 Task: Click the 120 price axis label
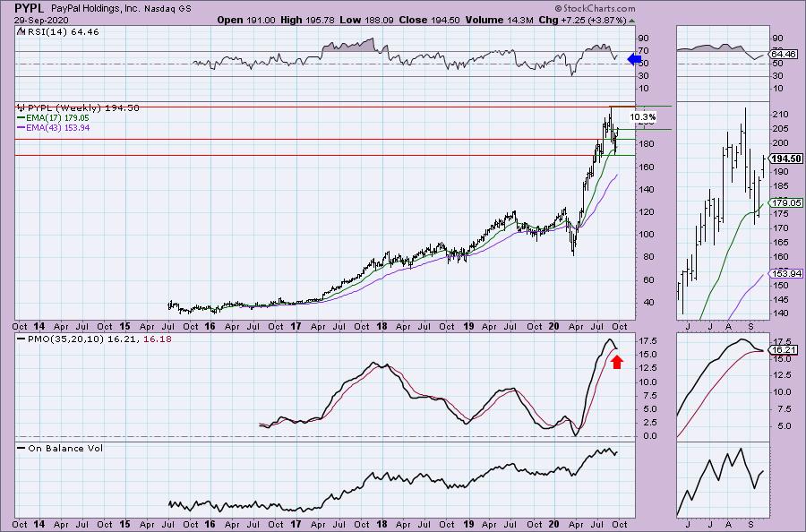647,211
